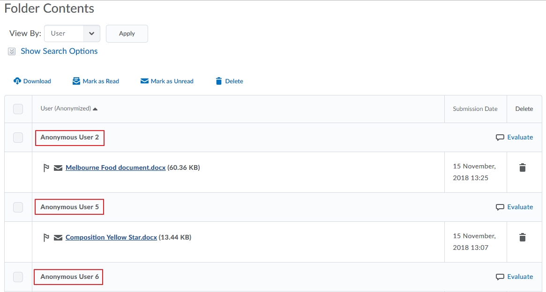
Task: Click Anonymous User 5 name
Action: (x=70, y=207)
